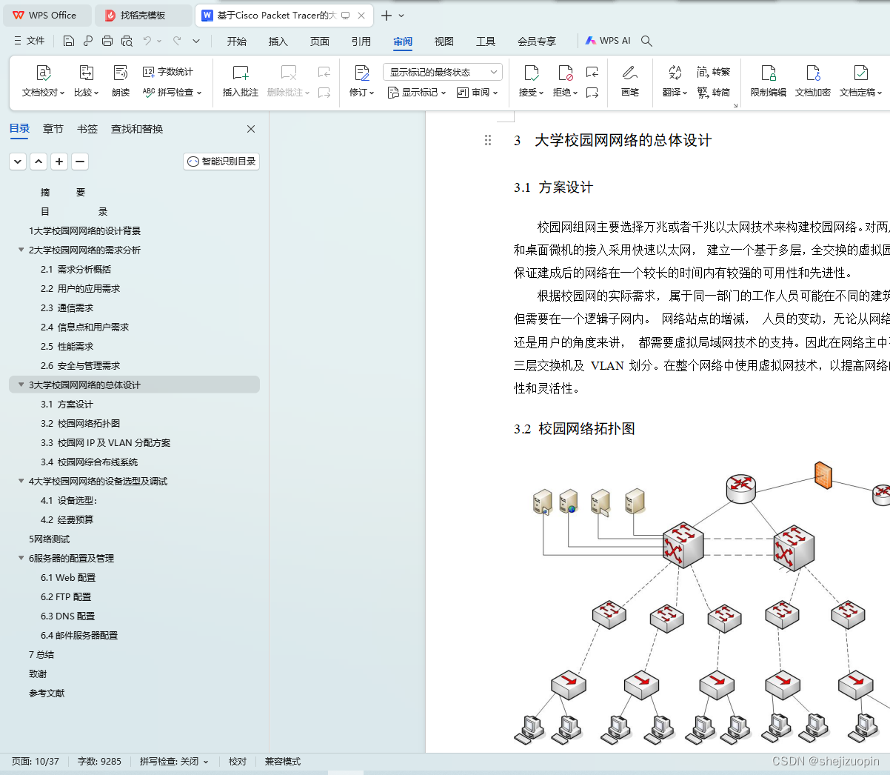Collapse section 4大学校园网网络的设备选型及调试 triangle
Screen dimensions: 890x775
21,481
